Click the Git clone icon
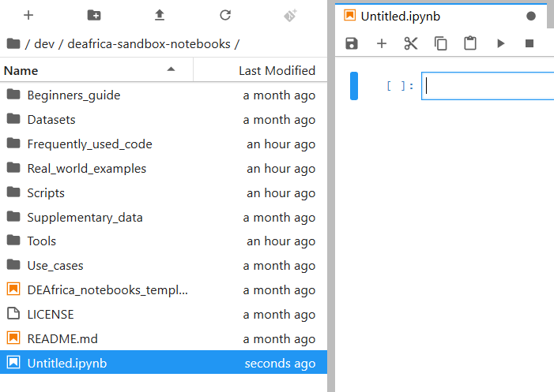The width and height of the screenshot is (554, 392). click(x=290, y=15)
